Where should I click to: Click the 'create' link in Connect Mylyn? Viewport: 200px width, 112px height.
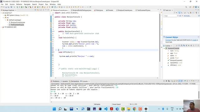[x=194, y=40]
